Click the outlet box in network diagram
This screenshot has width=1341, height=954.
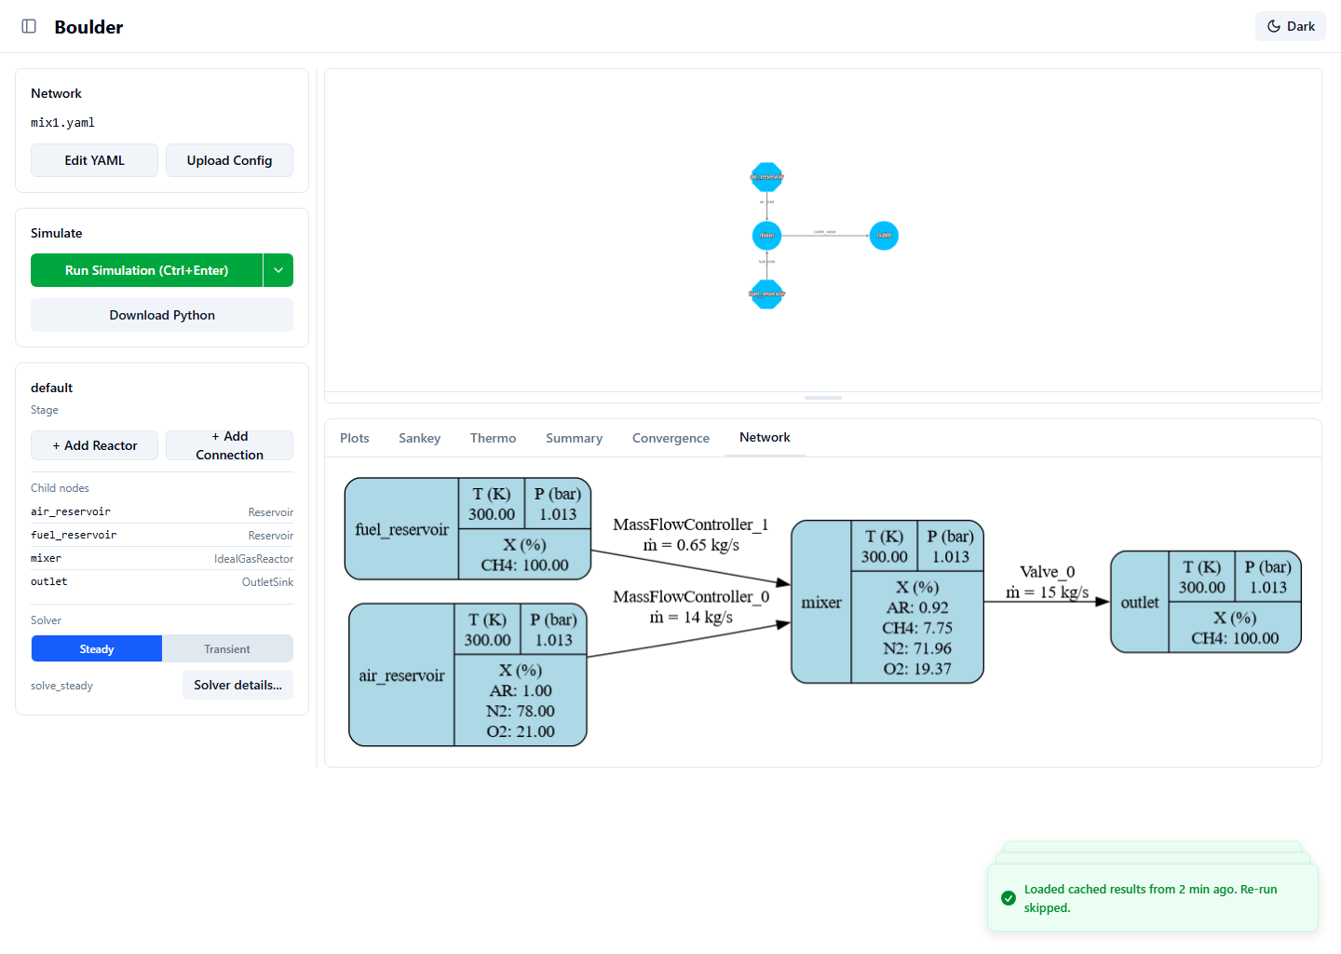[1206, 602]
